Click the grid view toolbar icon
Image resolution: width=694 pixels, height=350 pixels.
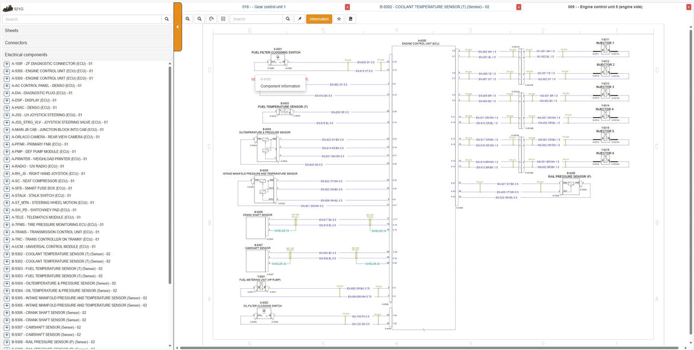pos(223,19)
